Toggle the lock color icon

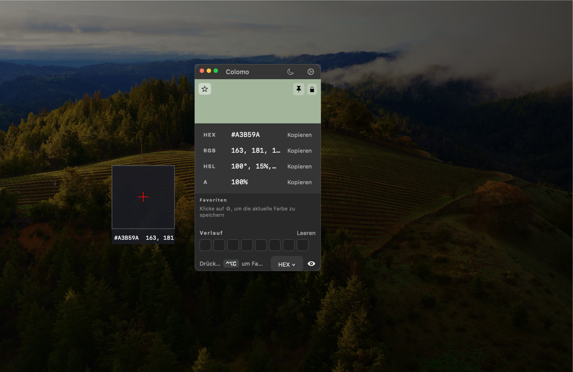(x=312, y=89)
